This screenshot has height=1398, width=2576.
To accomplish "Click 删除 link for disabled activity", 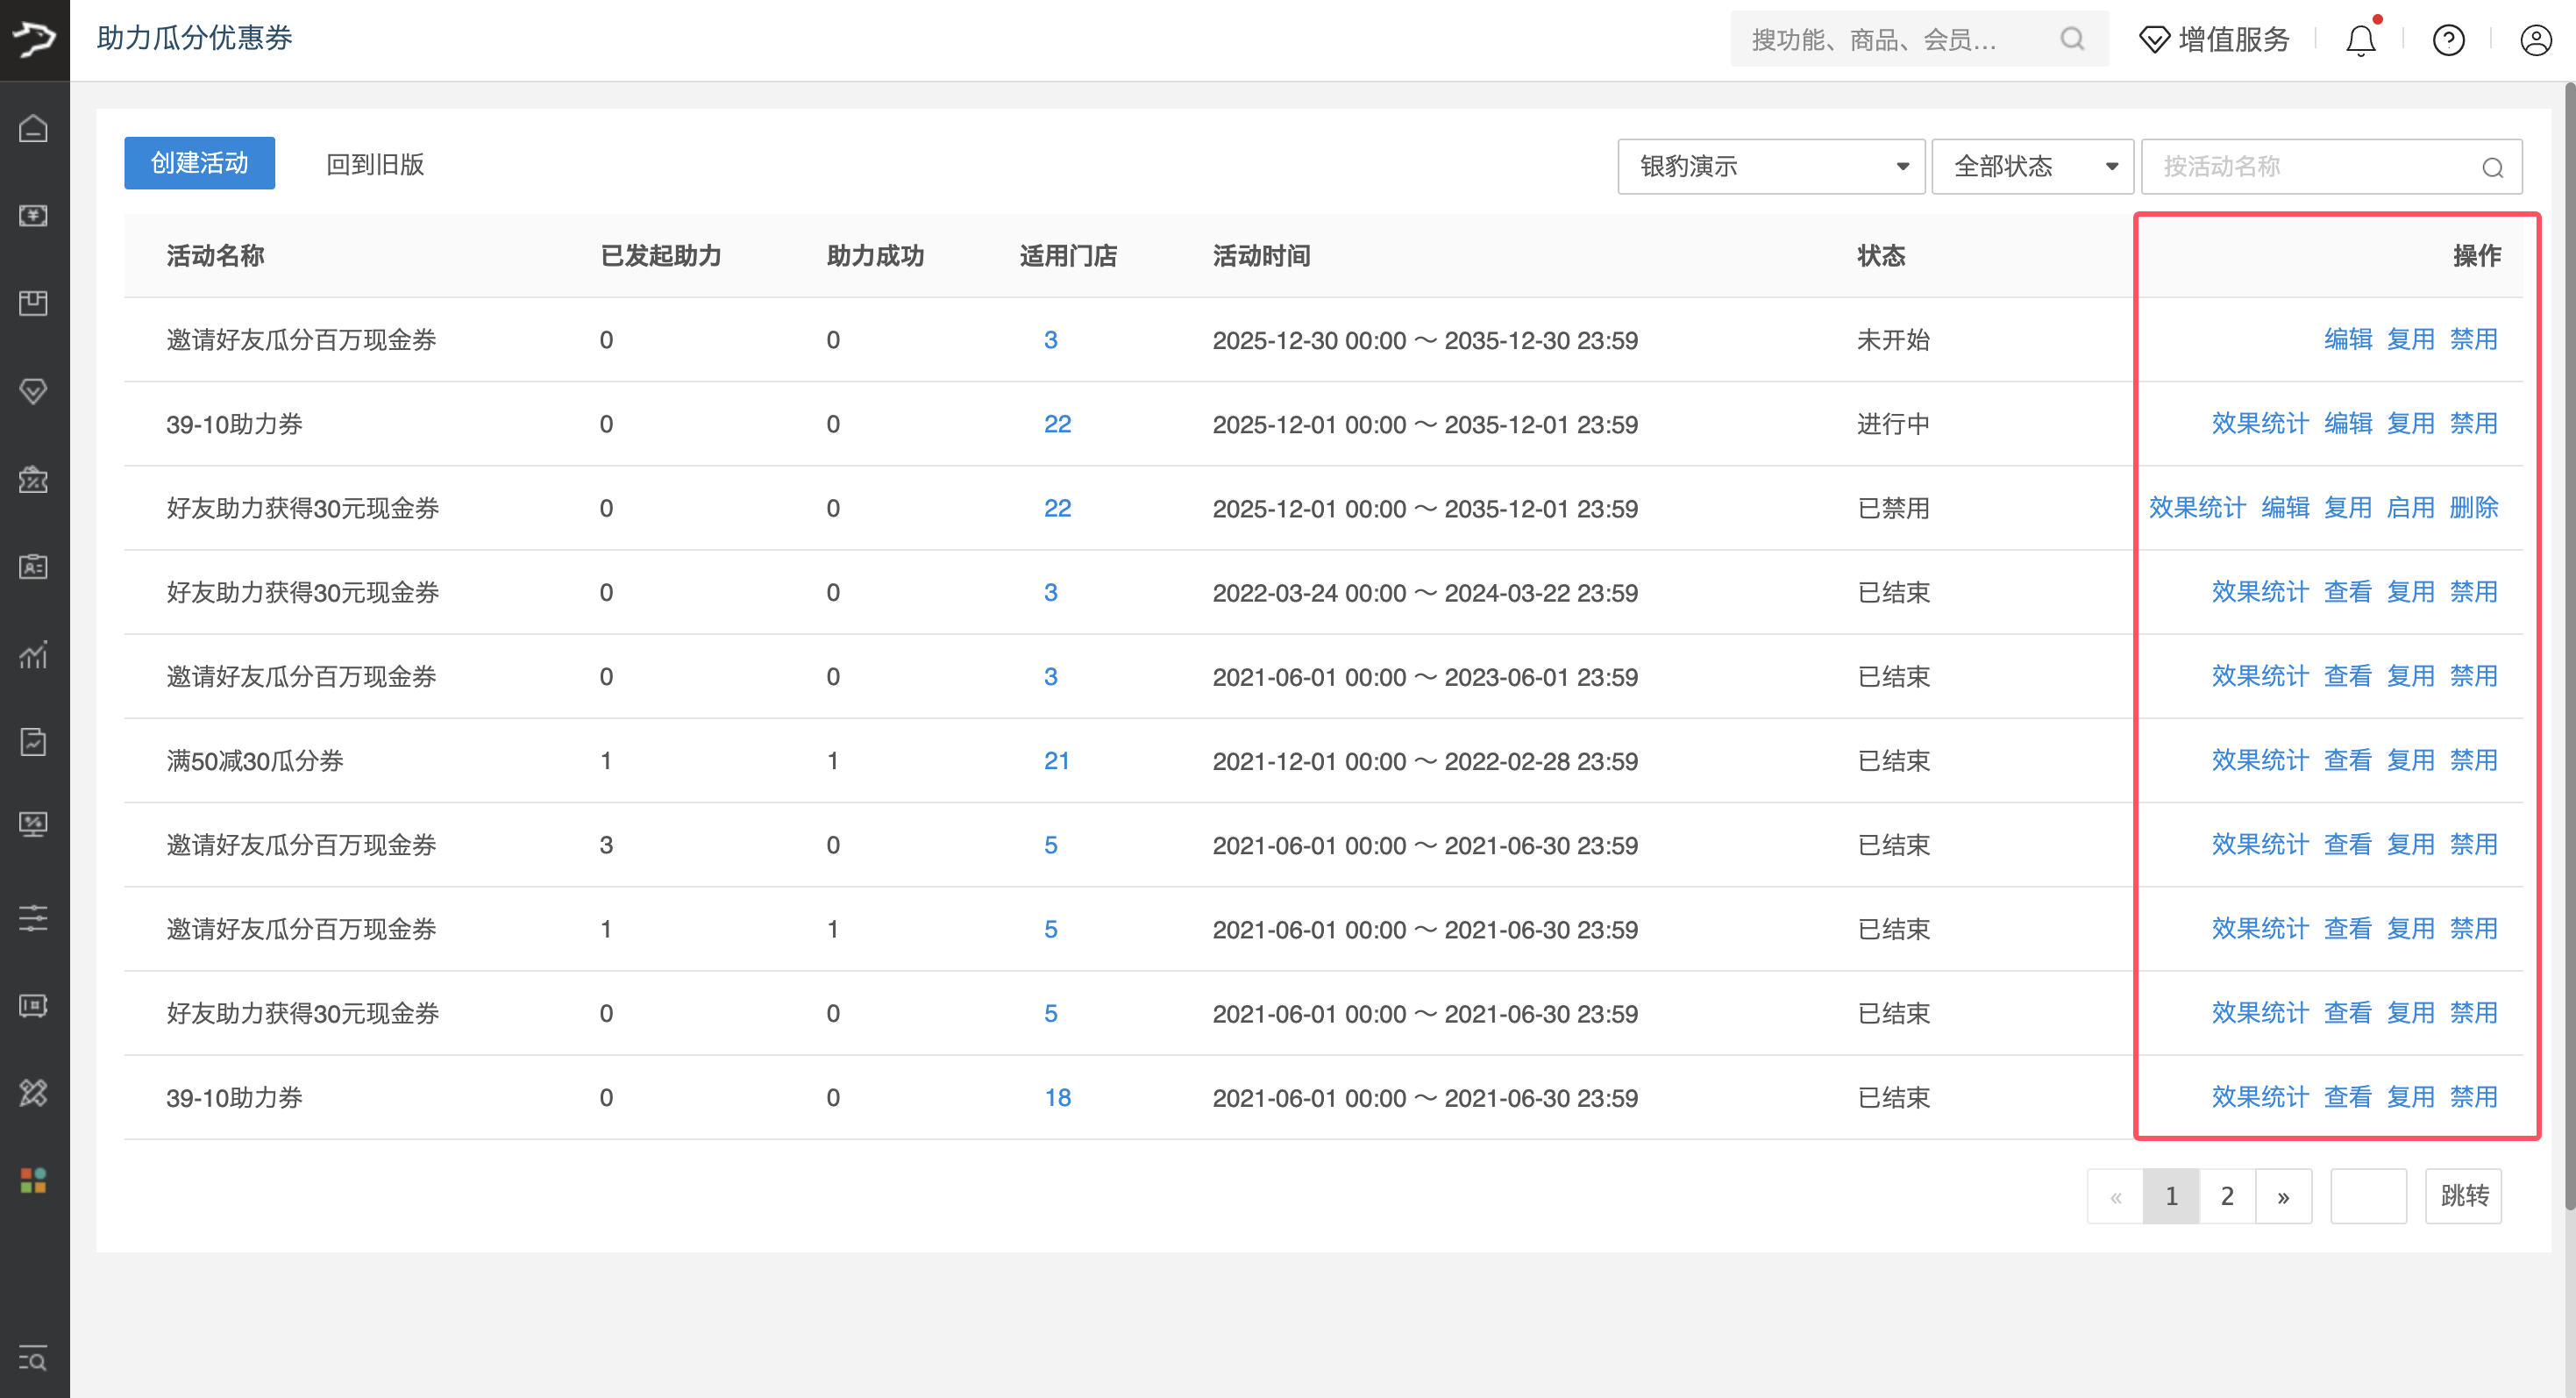I will click(x=2473, y=508).
